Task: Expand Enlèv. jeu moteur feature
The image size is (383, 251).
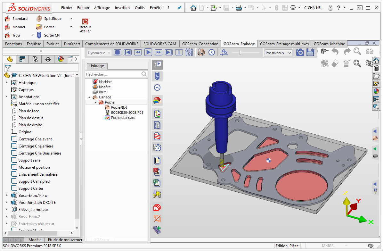Action: tap(6, 209)
